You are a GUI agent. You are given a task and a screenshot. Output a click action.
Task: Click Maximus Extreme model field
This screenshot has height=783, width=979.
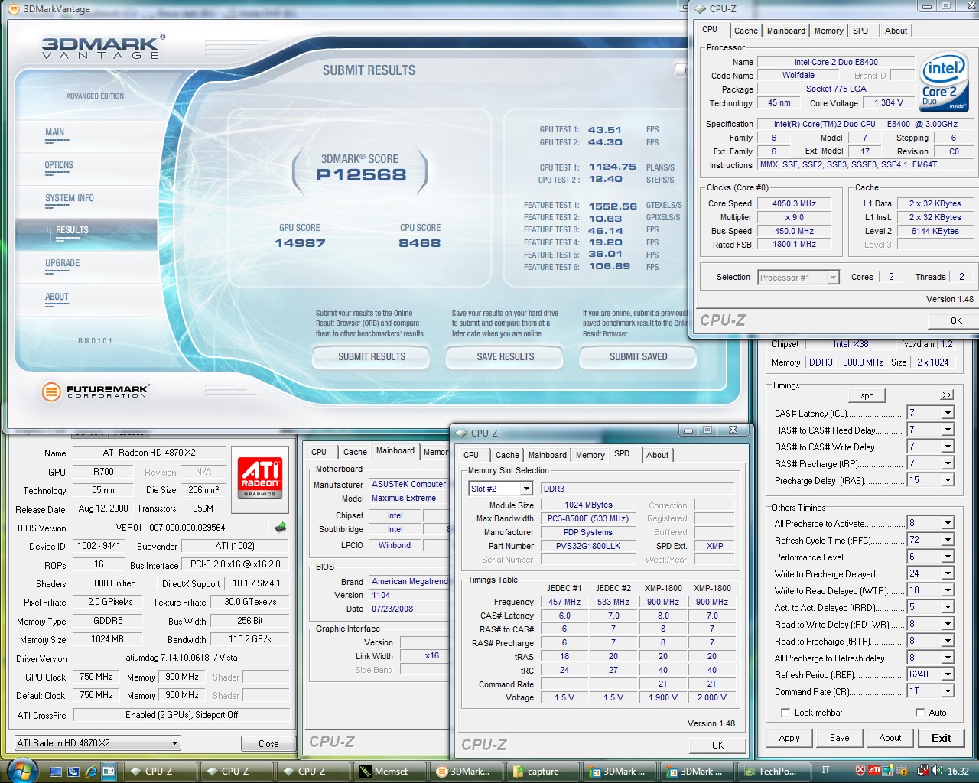pos(408,498)
